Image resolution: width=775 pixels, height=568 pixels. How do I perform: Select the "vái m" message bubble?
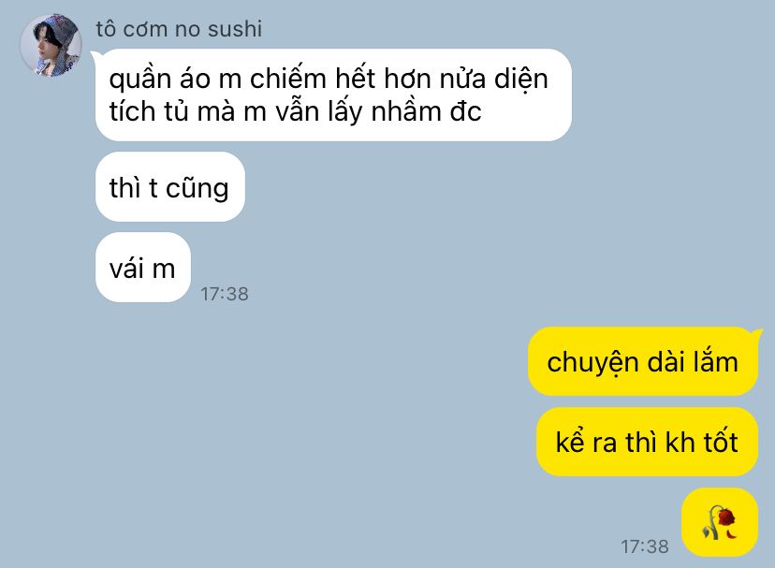tap(143, 268)
